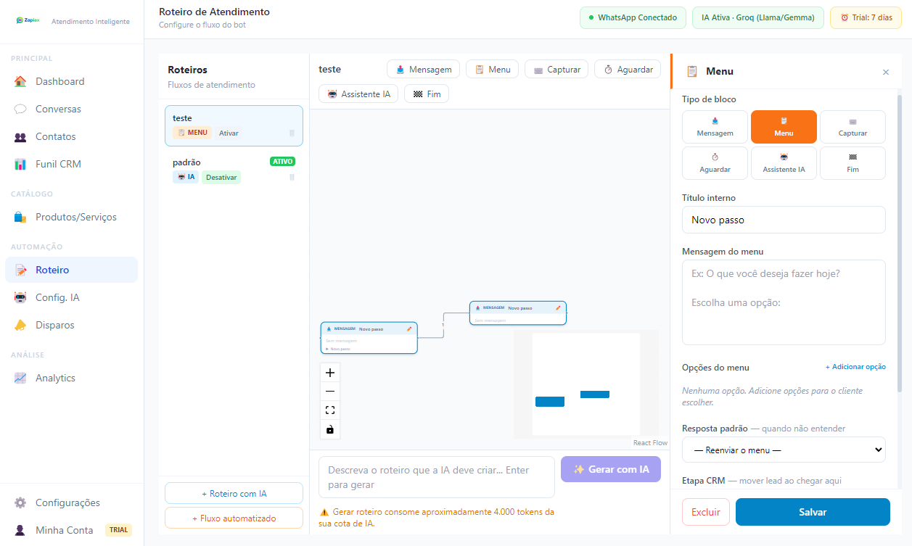This screenshot has width=912, height=546.
Task: Deactivate the padrão roteiro
Action: [x=221, y=177]
